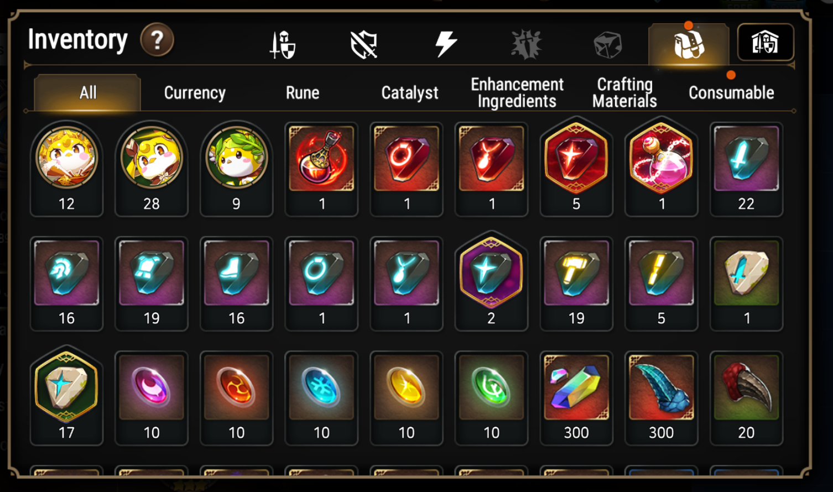Select the gold hammer stone with 19

(576, 284)
